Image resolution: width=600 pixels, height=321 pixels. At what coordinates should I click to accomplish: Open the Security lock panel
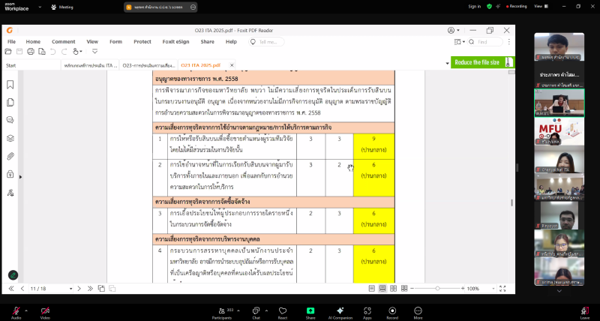tap(10, 173)
